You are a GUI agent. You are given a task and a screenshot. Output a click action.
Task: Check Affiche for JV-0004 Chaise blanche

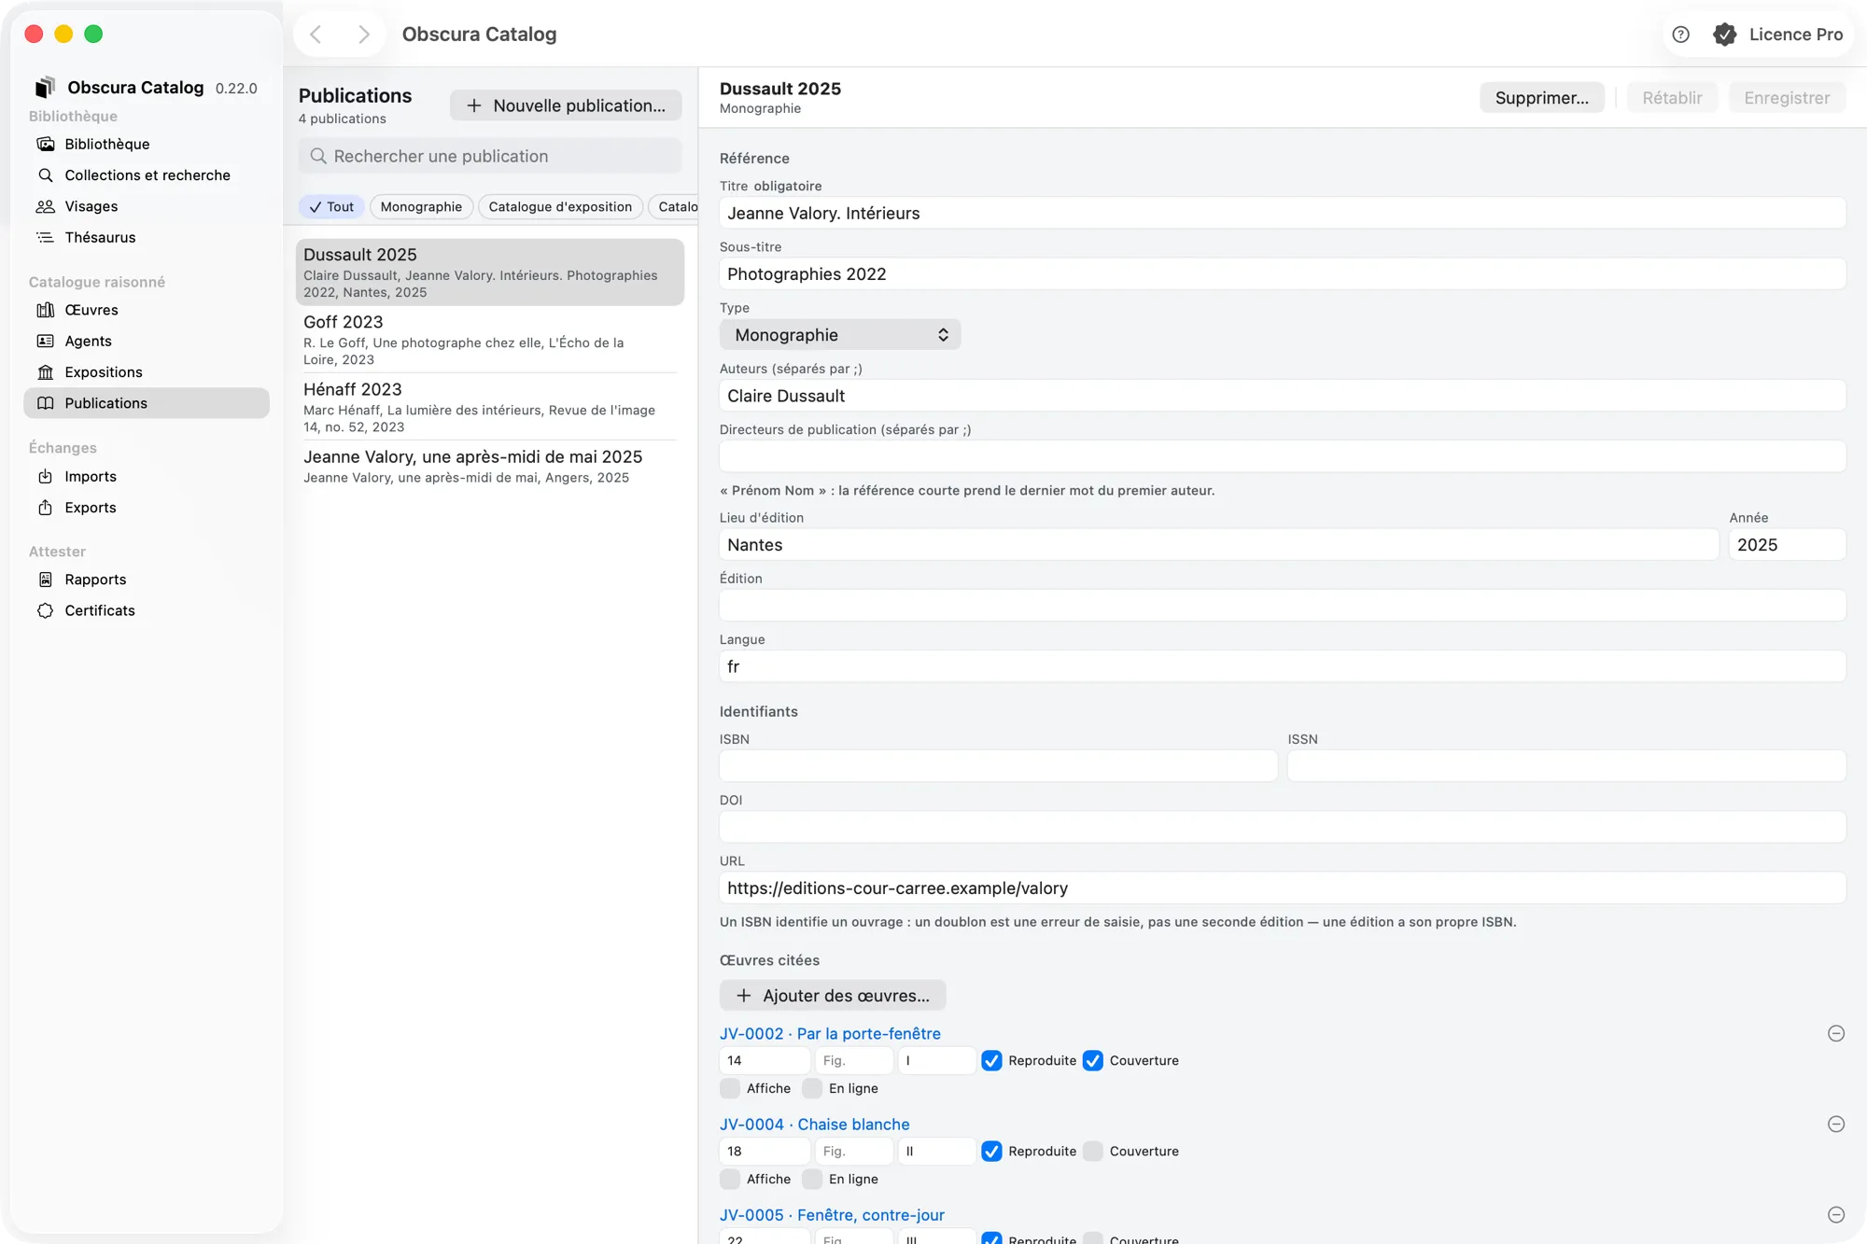point(730,1179)
